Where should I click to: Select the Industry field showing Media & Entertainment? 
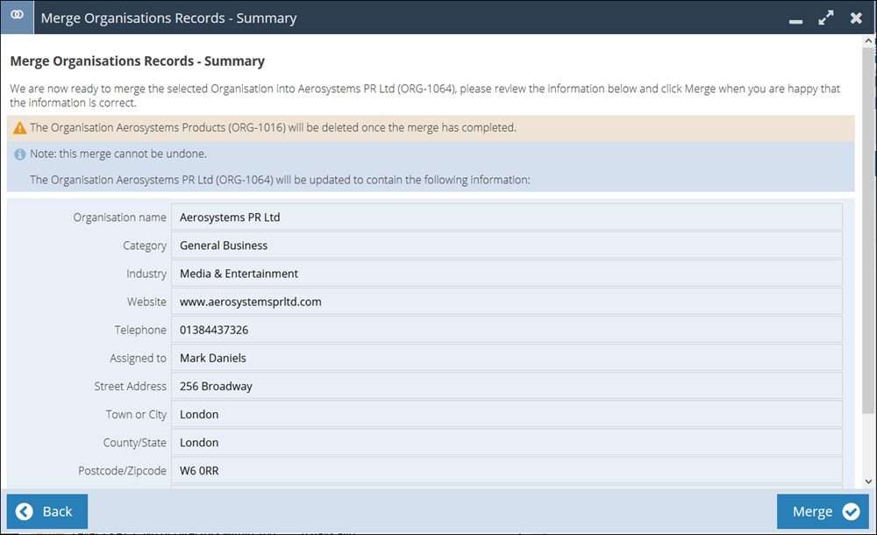(x=509, y=273)
